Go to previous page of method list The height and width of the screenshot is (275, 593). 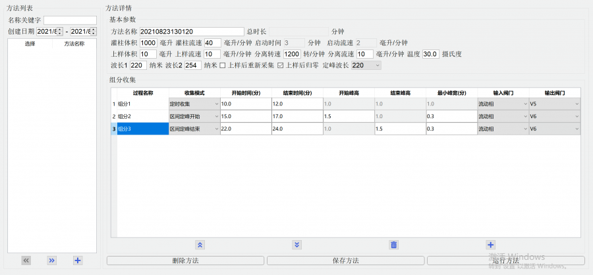click(26, 260)
